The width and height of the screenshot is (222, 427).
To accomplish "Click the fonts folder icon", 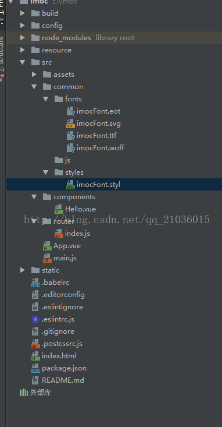I will 59,99.
